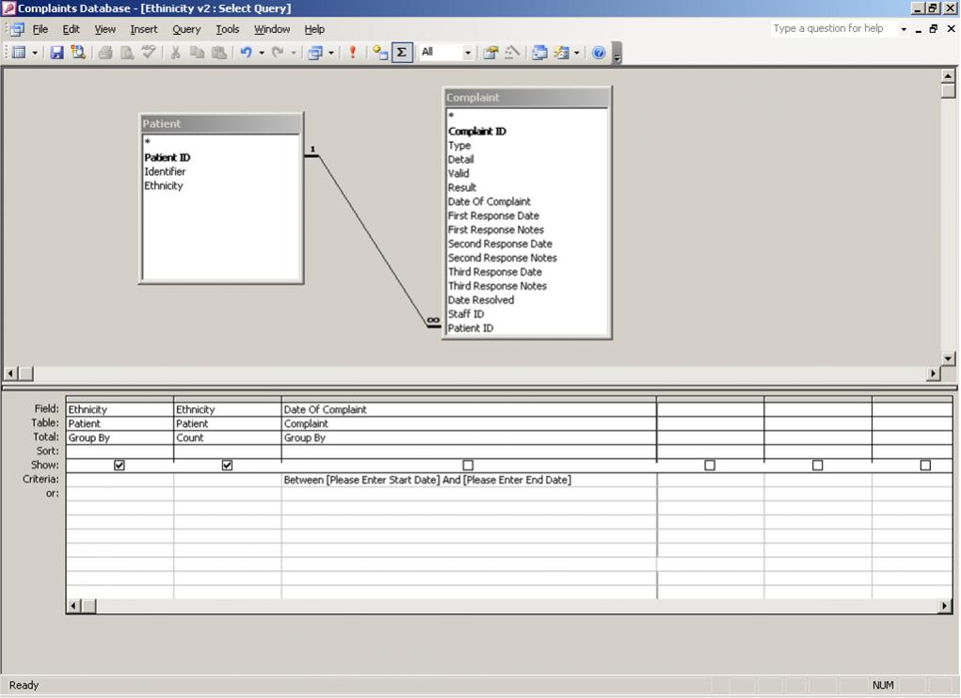Click the Query Type icon
This screenshot has height=698, width=961.
click(315, 53)
